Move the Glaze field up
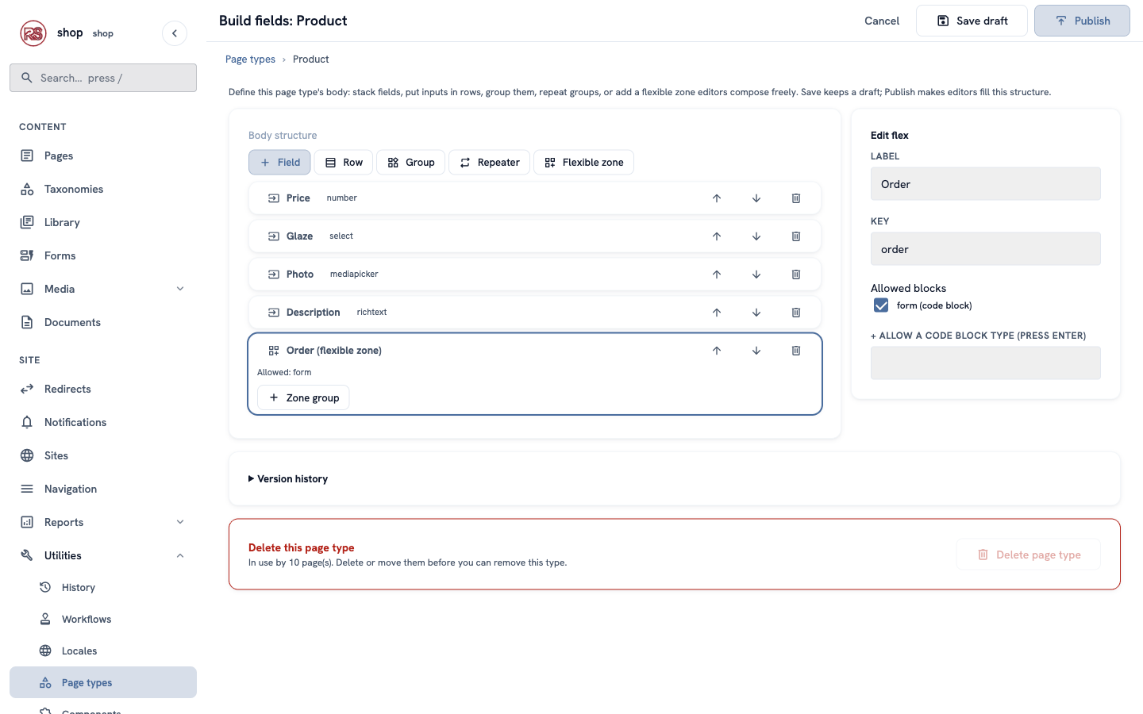Image resolution: width=1143 pixels, height=714 pixels. tap(717, 236)
